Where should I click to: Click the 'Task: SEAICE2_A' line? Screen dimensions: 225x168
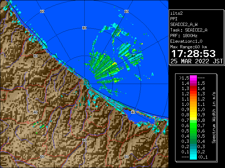click(x=189, y=30)
